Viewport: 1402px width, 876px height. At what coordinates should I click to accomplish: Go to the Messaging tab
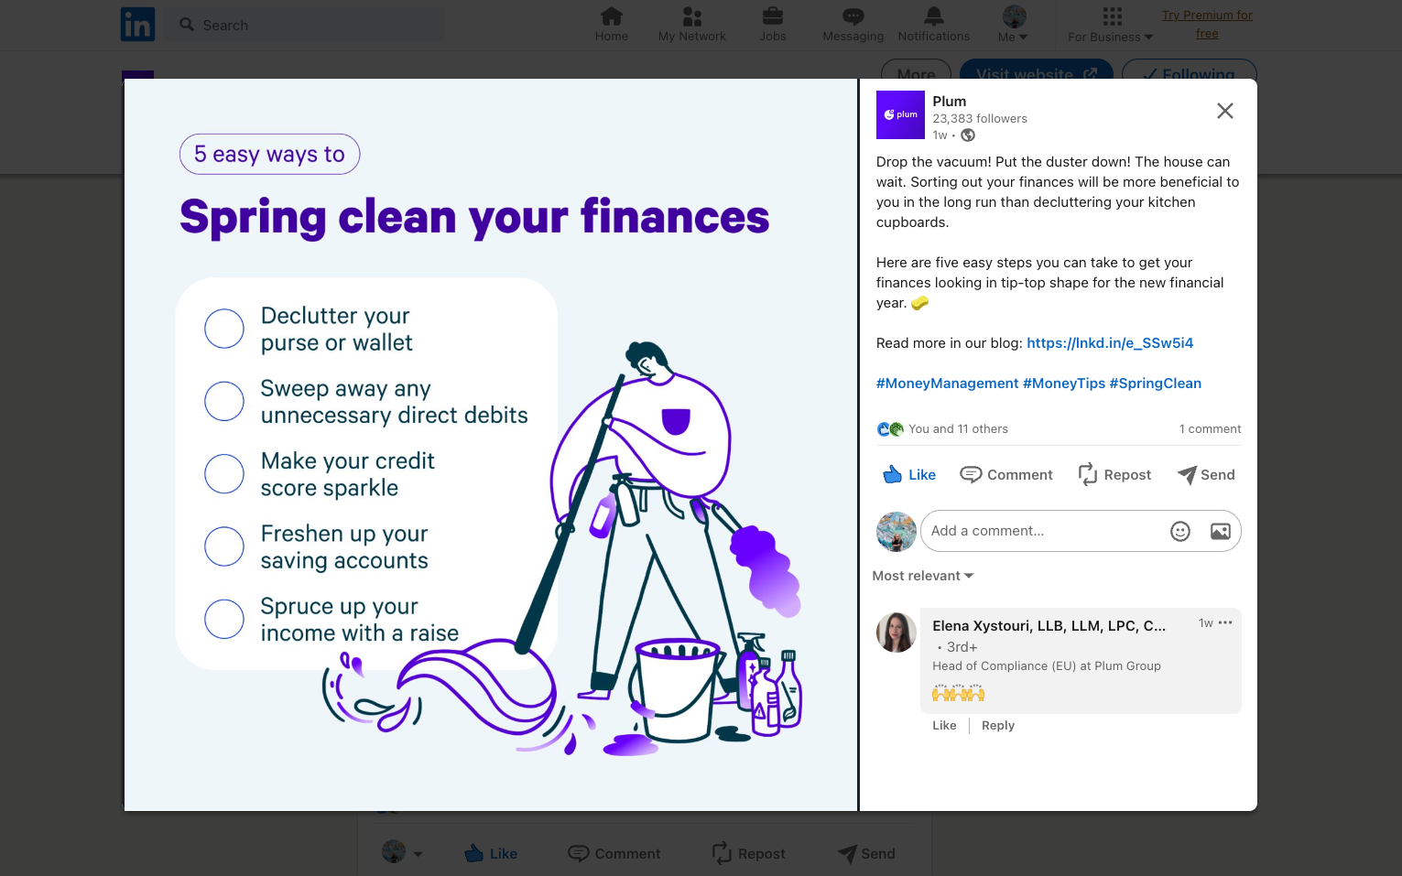click(x=853, y=24)
